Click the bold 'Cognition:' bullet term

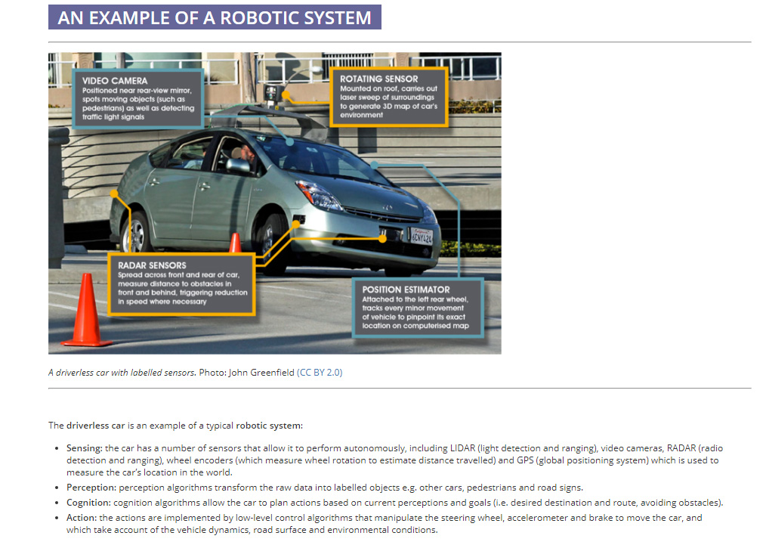click(x=89, y=503)
